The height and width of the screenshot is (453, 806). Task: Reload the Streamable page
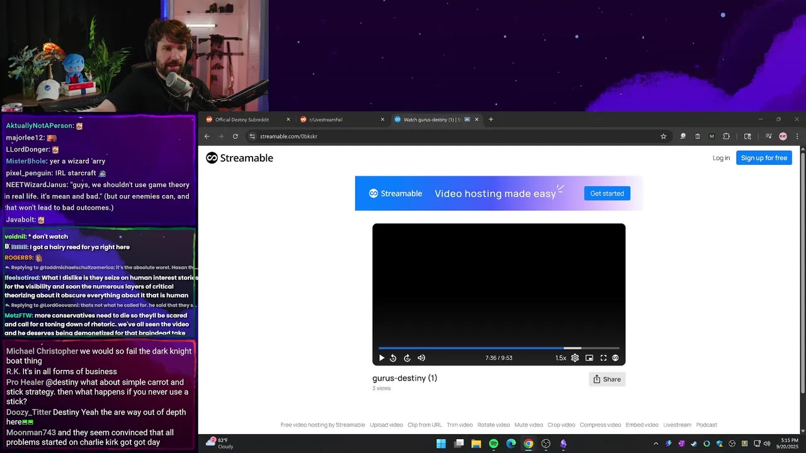236,136
